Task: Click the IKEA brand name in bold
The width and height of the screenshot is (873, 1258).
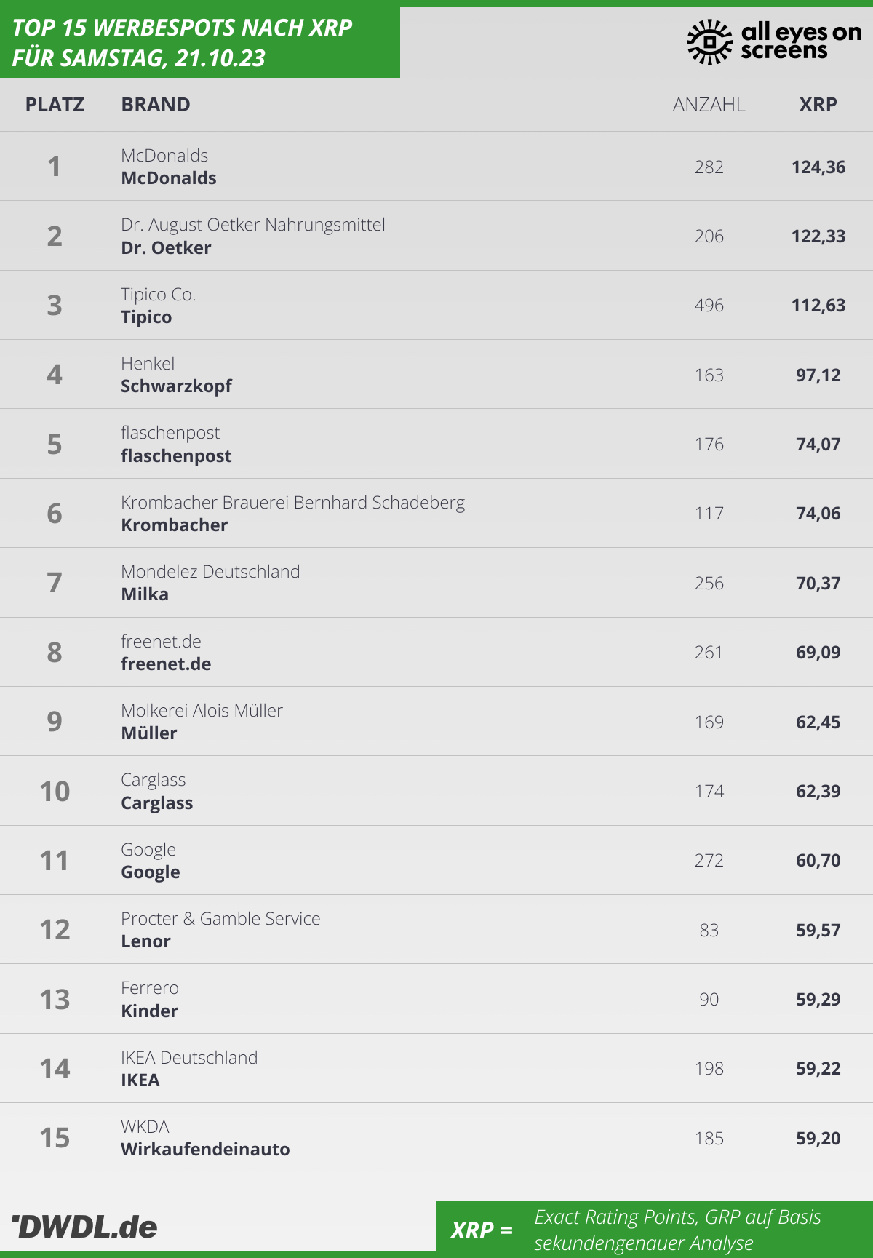Action: pos(140,1080)
